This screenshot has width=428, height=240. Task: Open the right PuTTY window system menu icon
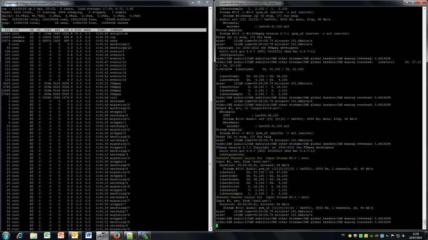(217, 3)
